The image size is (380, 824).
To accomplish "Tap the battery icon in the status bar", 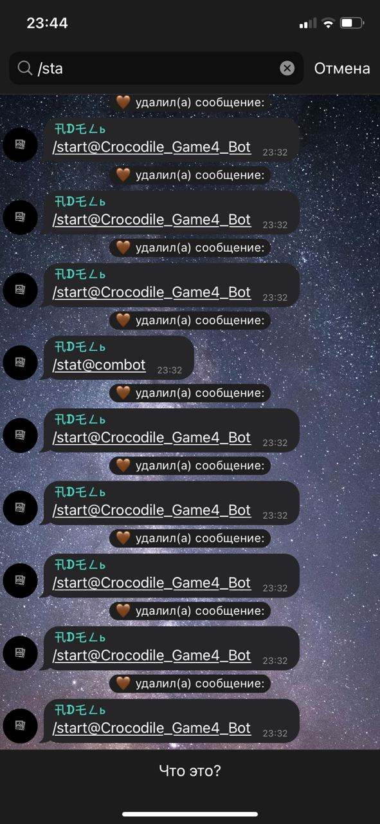I will pos(352,23).
